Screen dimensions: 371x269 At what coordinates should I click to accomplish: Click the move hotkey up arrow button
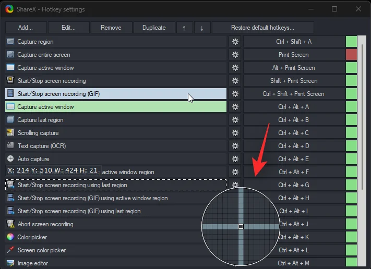point(184,28)
